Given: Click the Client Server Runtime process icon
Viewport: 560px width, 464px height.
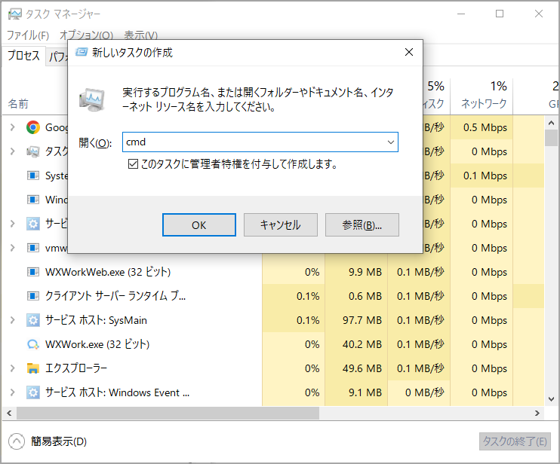Looking at the screenshot, I should pyautogui.click(x=33, y=296).
